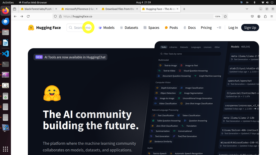Click the search magnifier icon in header
Screen dimensions: 276x155
tap(71, 28)
